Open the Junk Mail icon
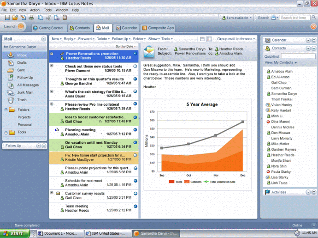Screen dimensions: 318x238 click(x=11, y=92)
